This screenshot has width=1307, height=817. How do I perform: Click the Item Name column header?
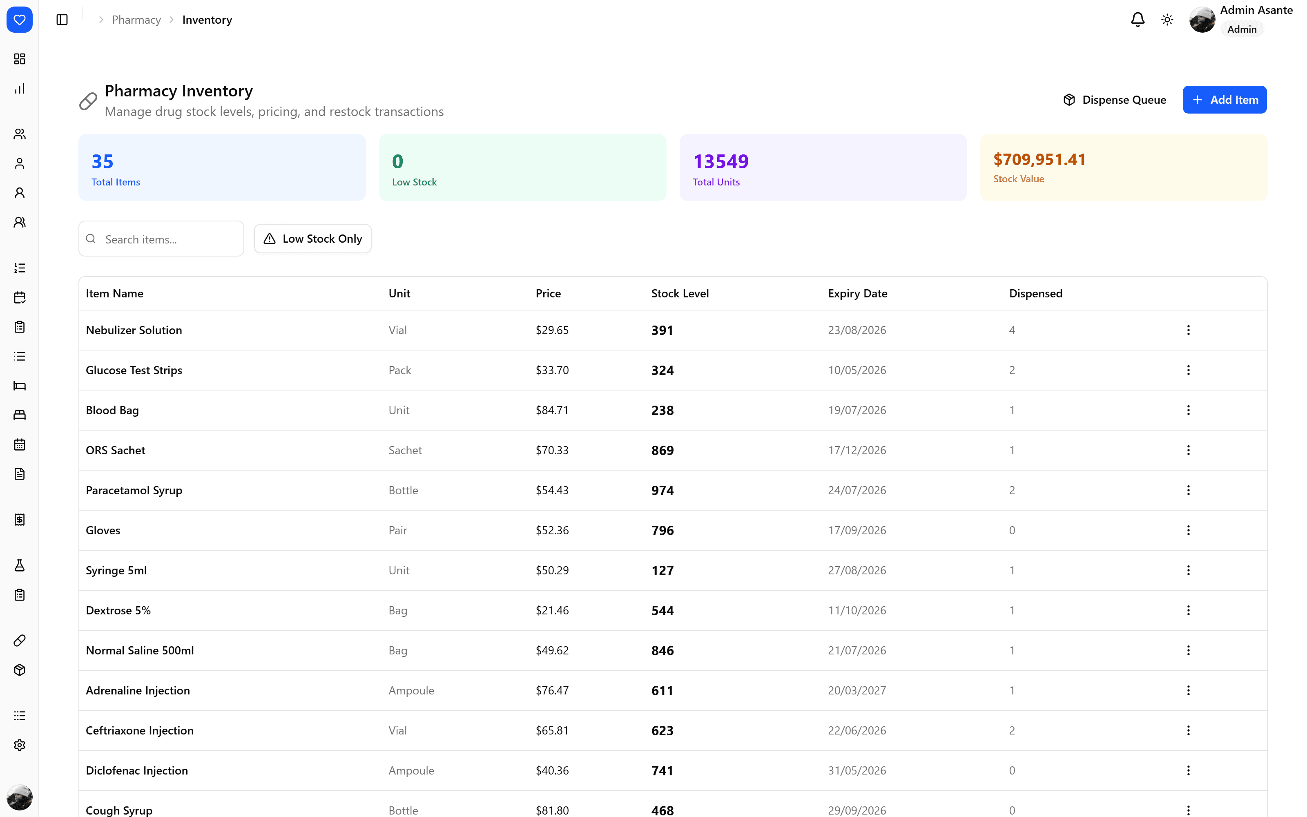pyautogui.click(x=114, y=293)
